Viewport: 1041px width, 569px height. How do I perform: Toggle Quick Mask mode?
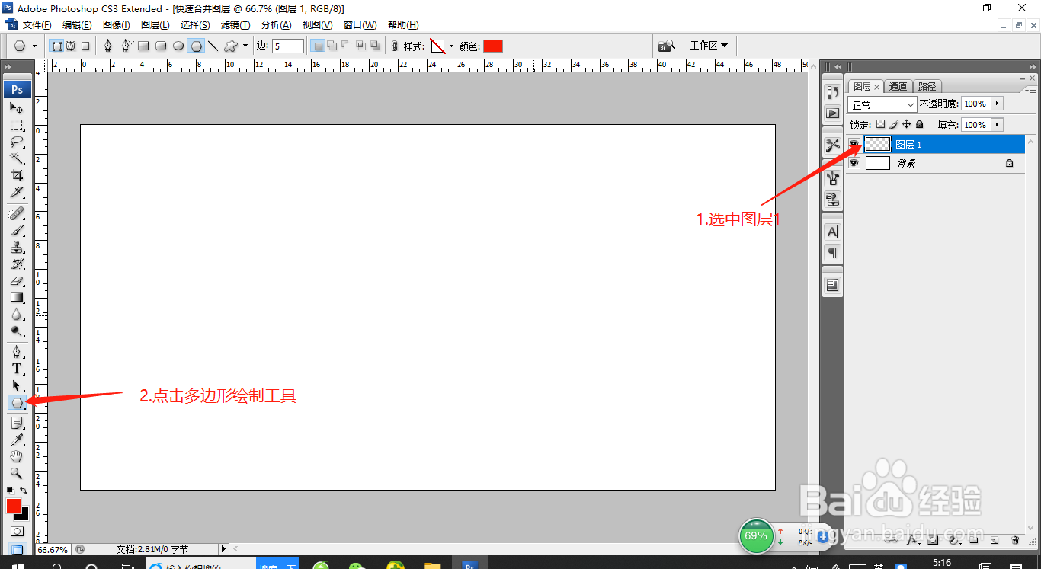pyautogui.click(x=17, y=531)
